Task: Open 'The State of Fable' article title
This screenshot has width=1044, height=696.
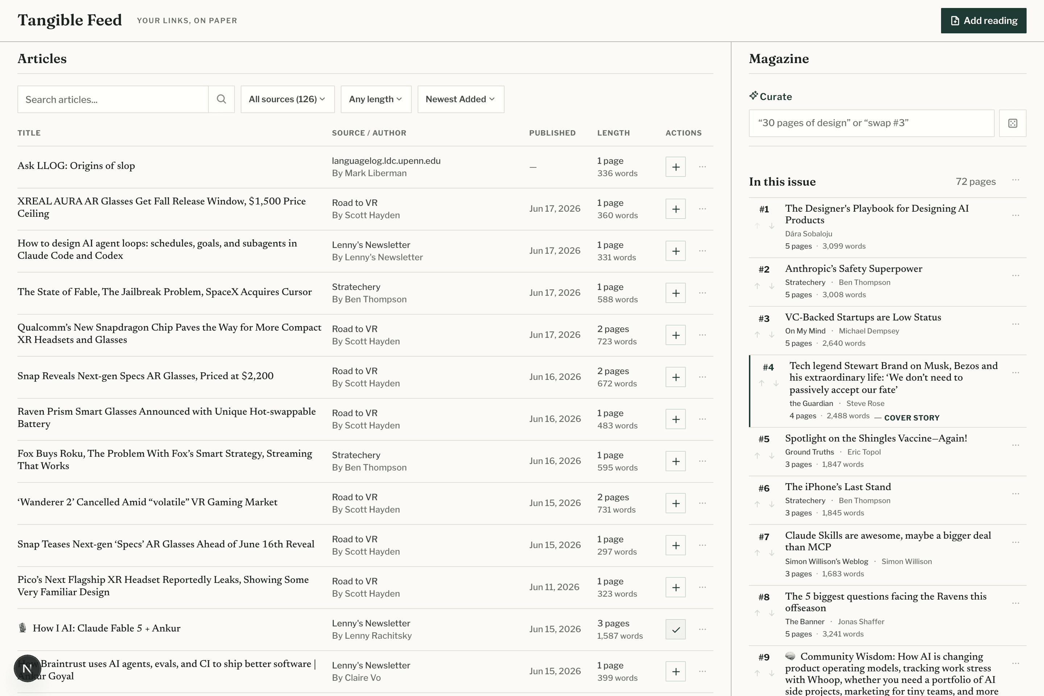Action: (x=165, y=292)
